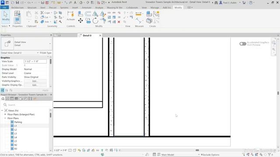Expand Floor Plans (Enlarged Plan) node
Viewport: 280px width, 157px height.
coord(5,114)
